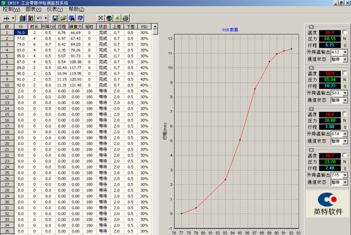Click the table vertical scrollbar thumb

pos(155,32)
